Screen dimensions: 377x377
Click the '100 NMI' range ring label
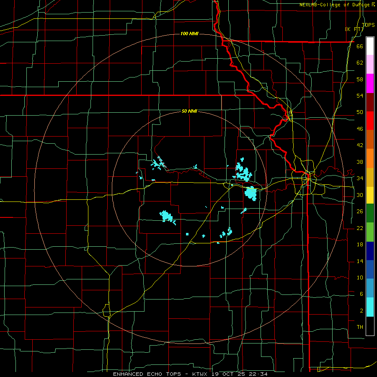tap(189, 34)
